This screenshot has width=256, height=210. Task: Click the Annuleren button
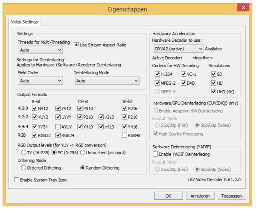pyautogui.click(x=200, y=196)
